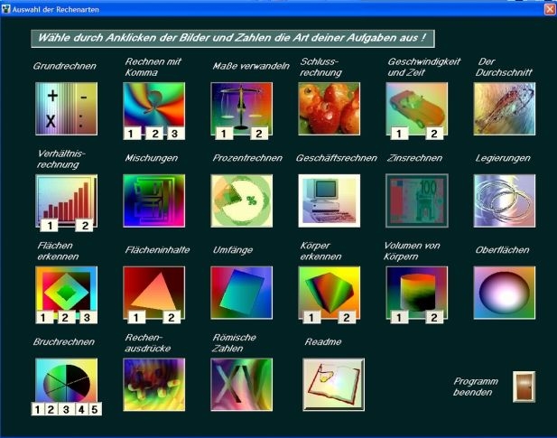557x438 pixels.
Task: Open the Readme book button
Action: click(x=333, y=385)
